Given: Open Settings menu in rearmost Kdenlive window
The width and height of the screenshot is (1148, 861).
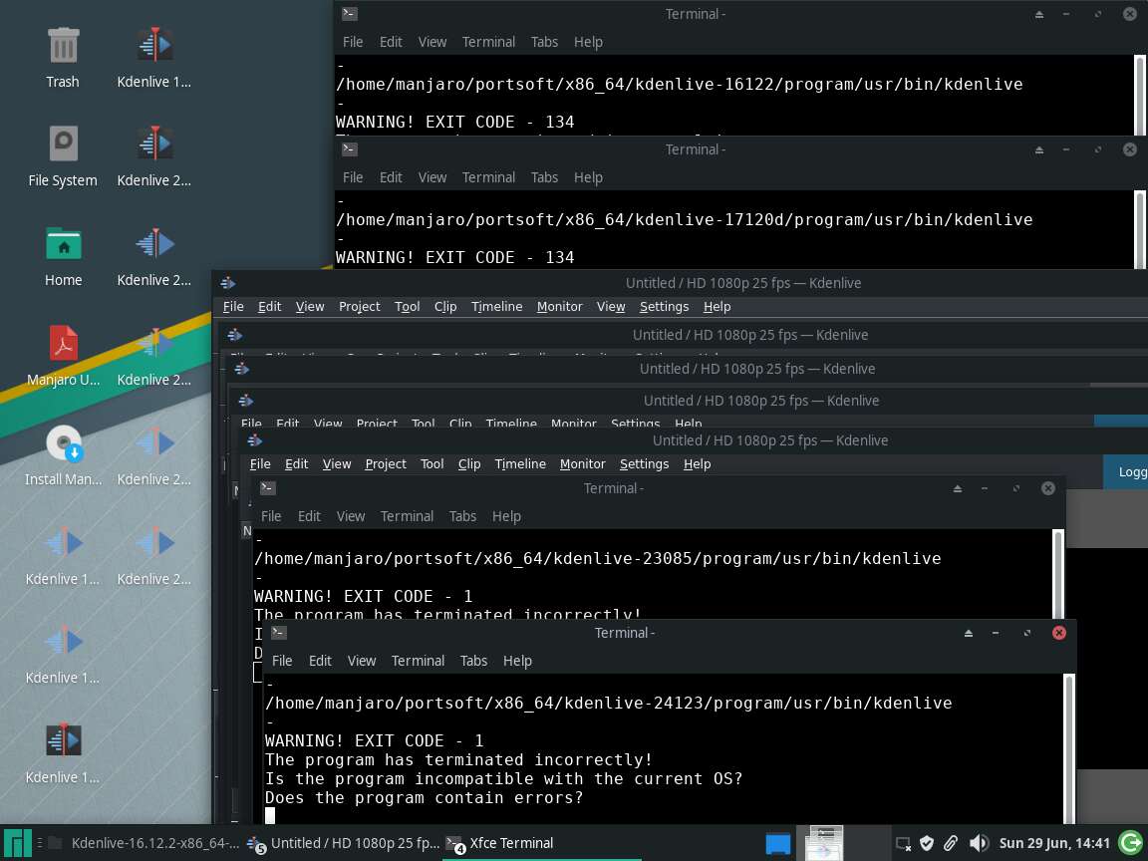Looking at the screenshot, I should coord(664,306).
